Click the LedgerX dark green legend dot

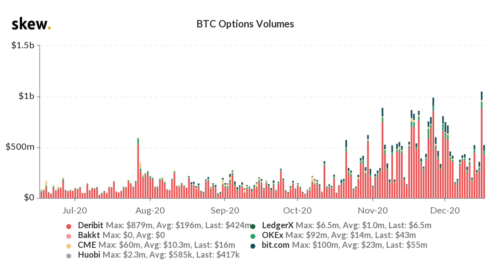(253, 226)
